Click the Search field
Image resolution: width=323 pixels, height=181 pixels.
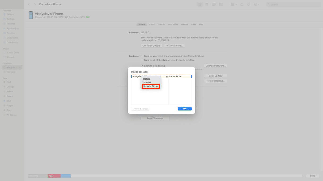[294, 4]
